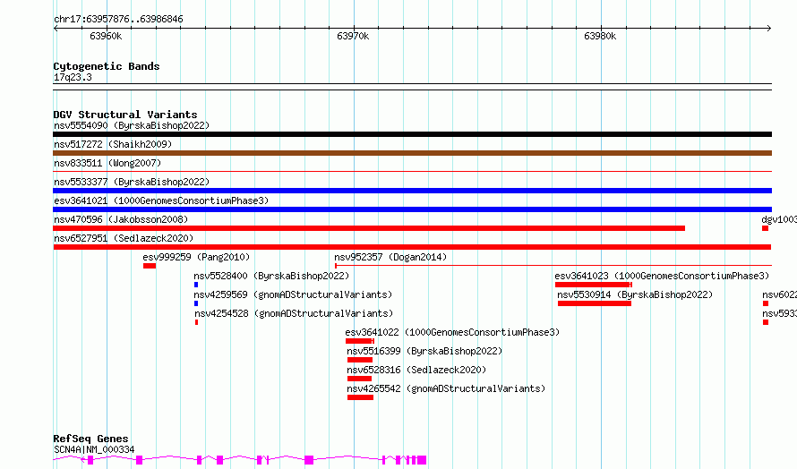Click the small red esv999259 variant block
The image size is (797, 469).
click(x=150, y=266)
